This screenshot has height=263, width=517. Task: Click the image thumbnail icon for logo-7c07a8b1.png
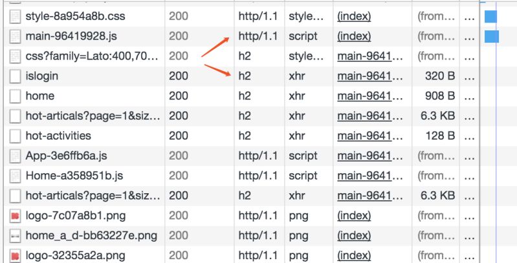15,216
